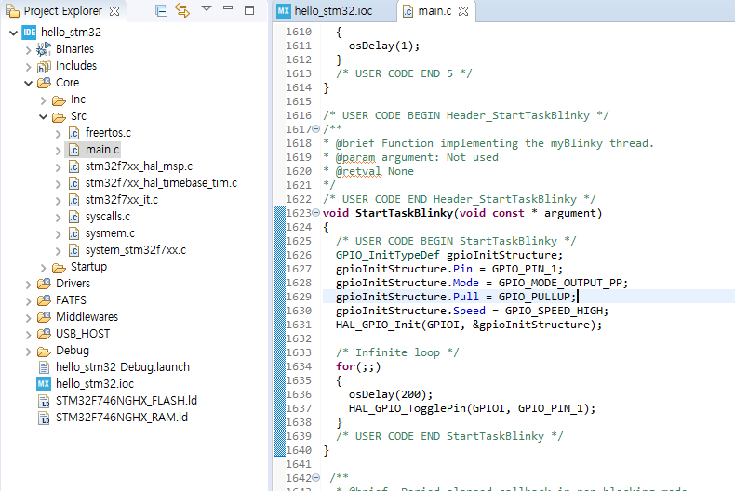Switch to the hello_stm32.ioc editor tab

332,11
